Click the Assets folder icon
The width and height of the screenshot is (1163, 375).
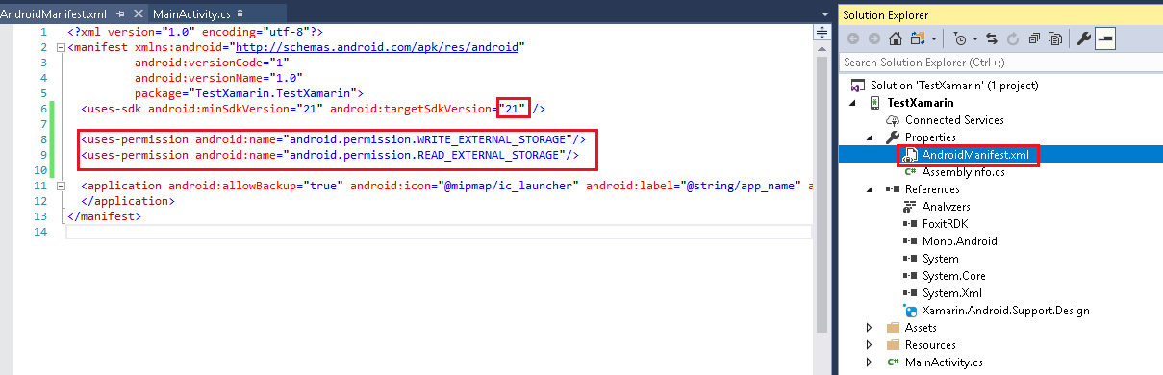(893, 328)
